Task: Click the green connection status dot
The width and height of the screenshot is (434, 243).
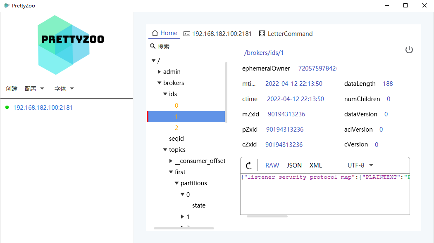Action: tap(7, 107)
